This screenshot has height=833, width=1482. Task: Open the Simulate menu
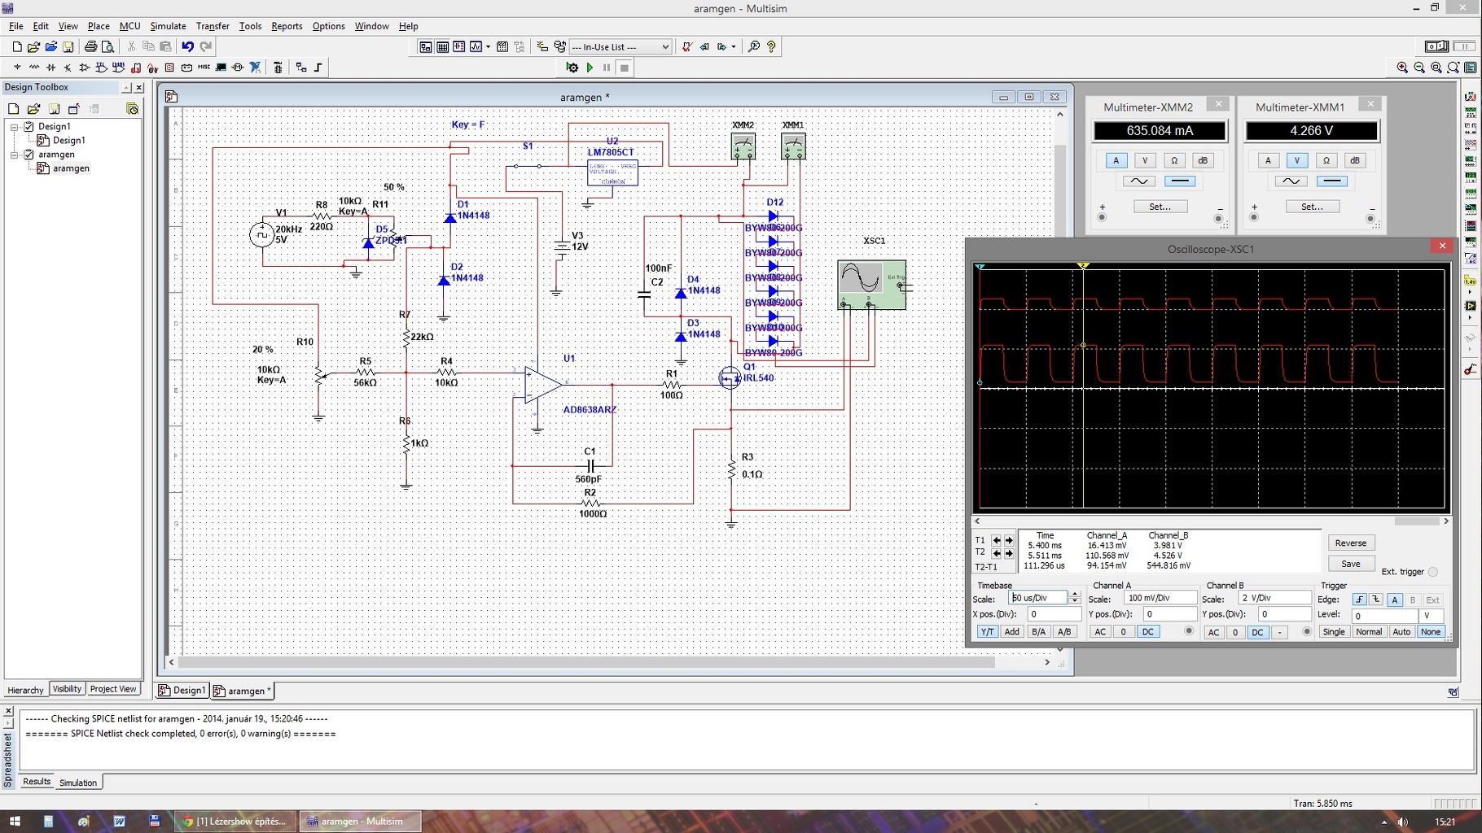click(168, 26)
